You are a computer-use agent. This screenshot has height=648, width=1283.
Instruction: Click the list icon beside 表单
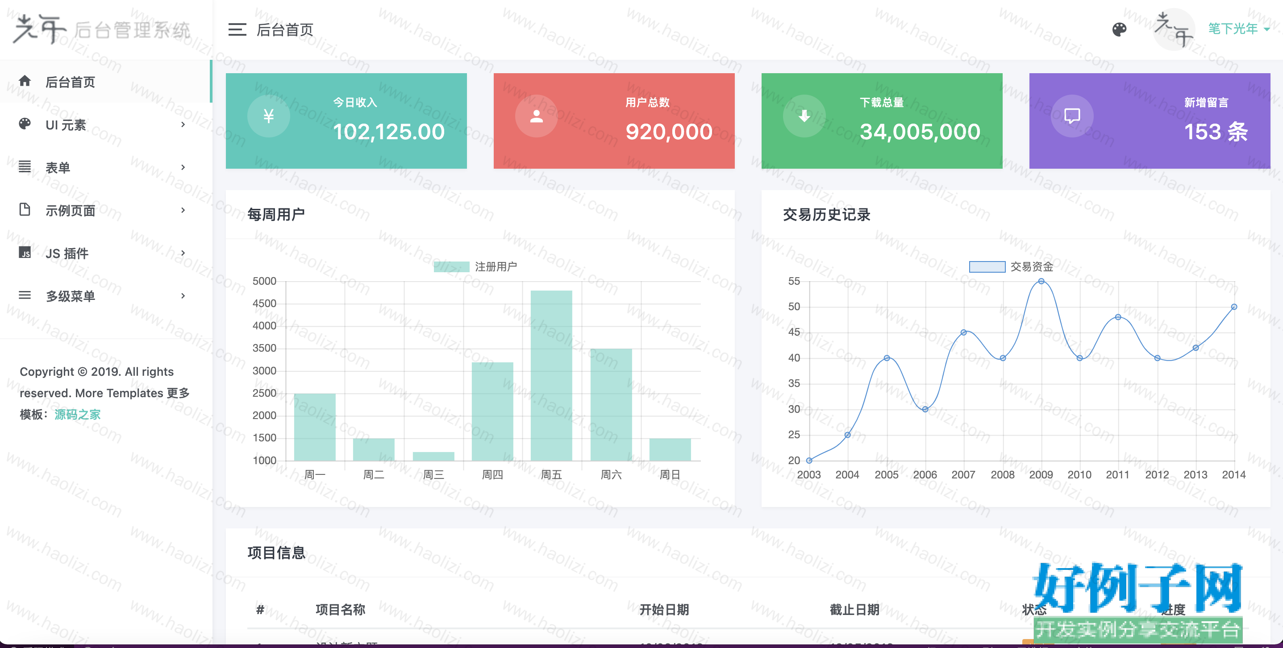pyautogui.click(x=25, y=167)
